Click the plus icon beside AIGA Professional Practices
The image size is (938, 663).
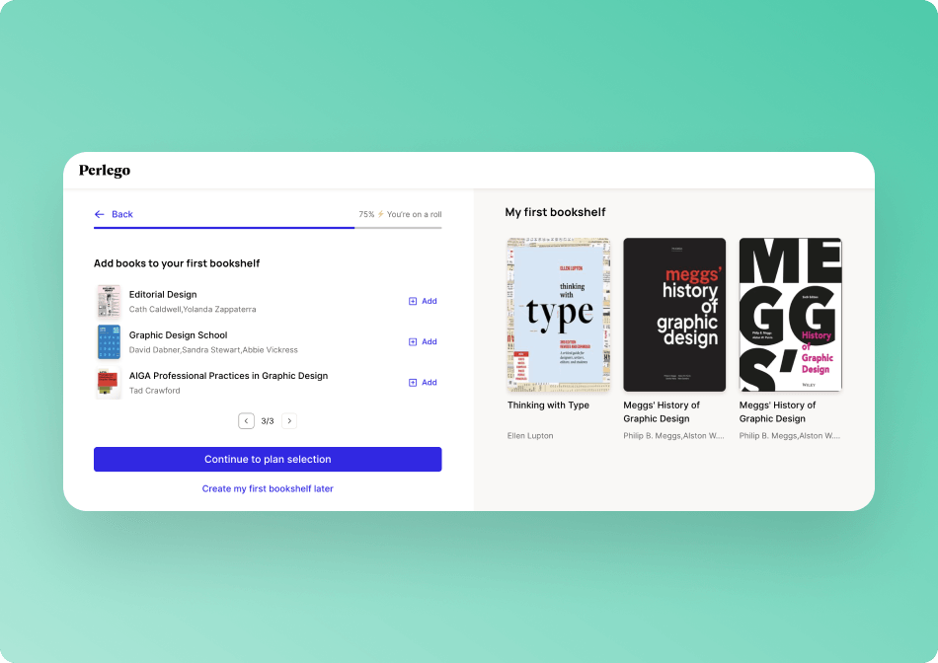coord(413,383)
